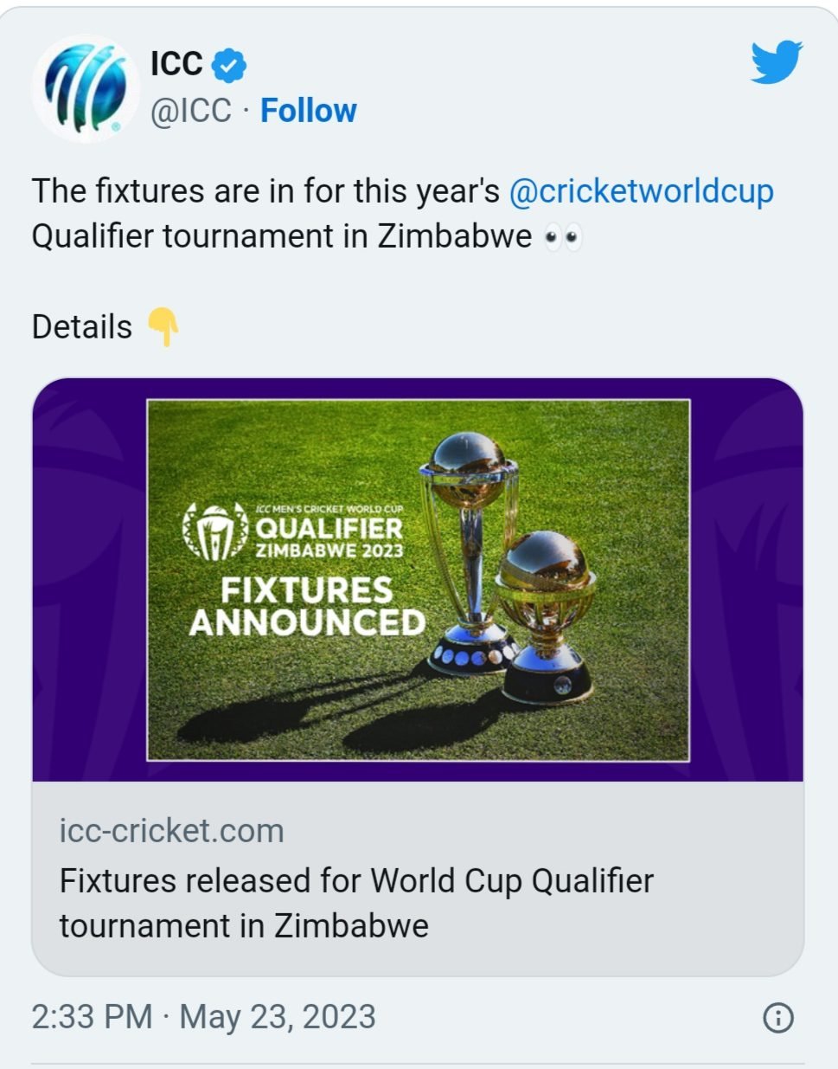Click the 'Details' text in the tweet
The width and height of the screenshot is (838, 1069).
[x=82, y=327]
